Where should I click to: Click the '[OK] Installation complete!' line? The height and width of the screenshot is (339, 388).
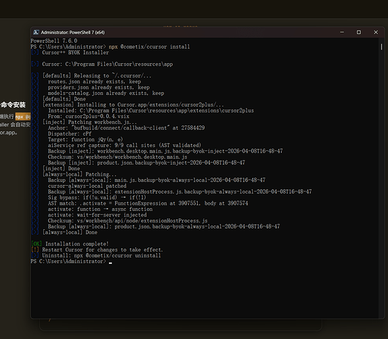point(70,244)
